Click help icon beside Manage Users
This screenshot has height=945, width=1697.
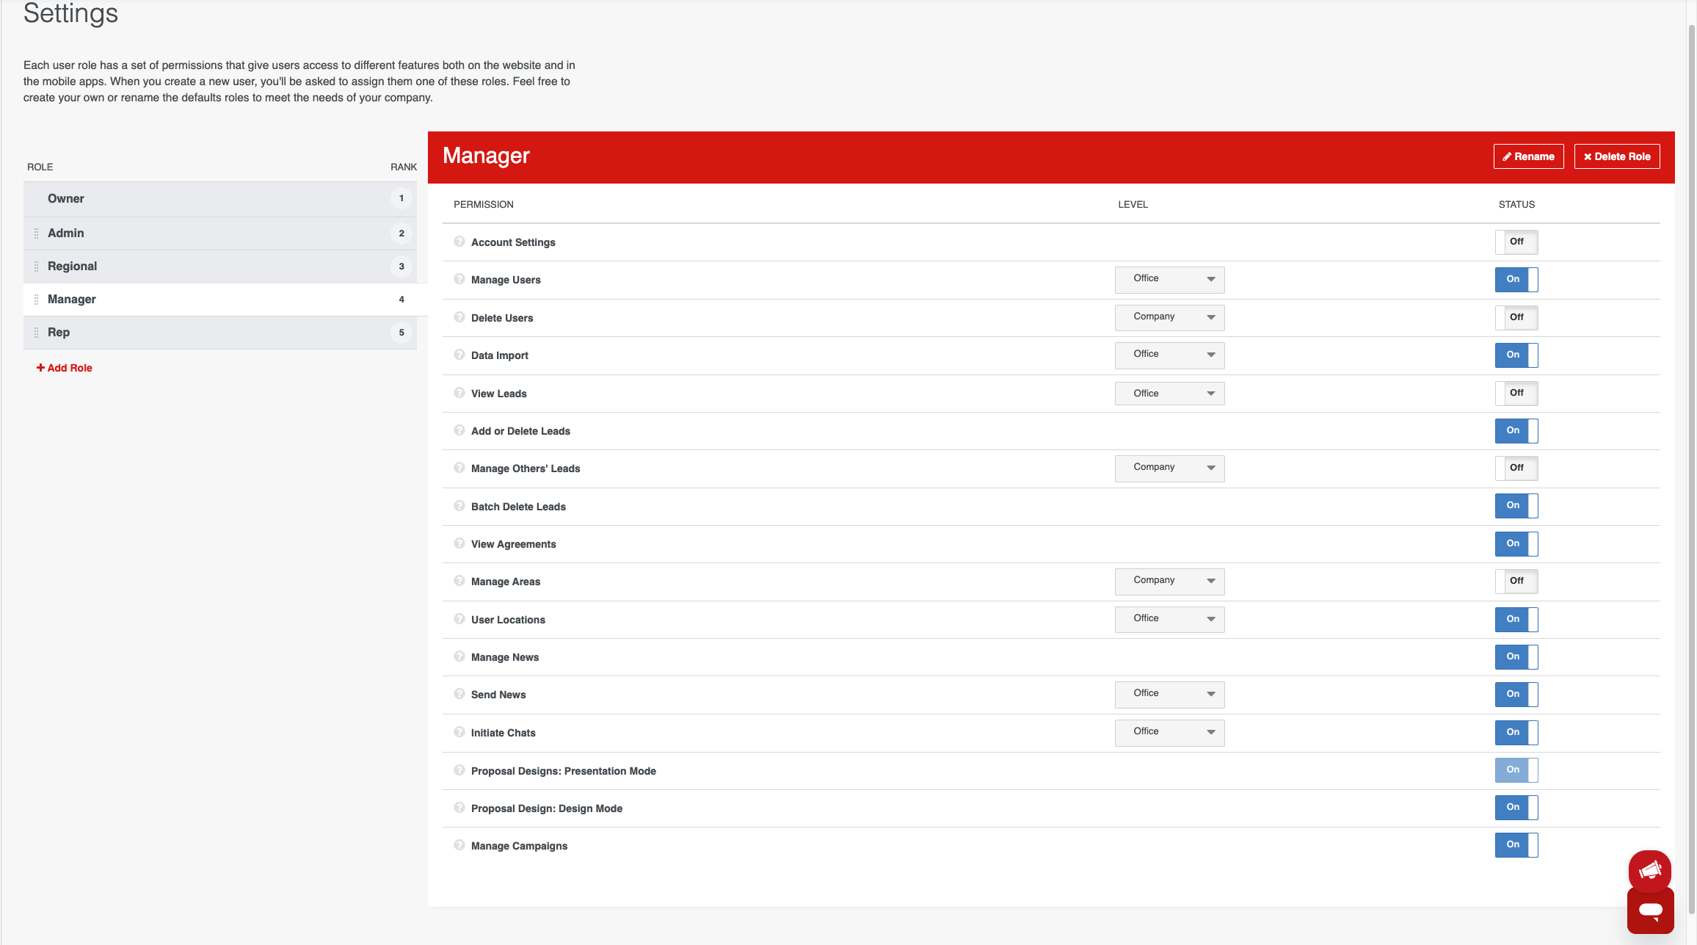pos(459,279)
